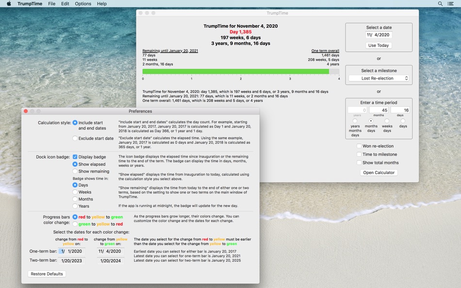
Task: Click 3 years, 9 months, 16 days text
Action: (241, 43)
